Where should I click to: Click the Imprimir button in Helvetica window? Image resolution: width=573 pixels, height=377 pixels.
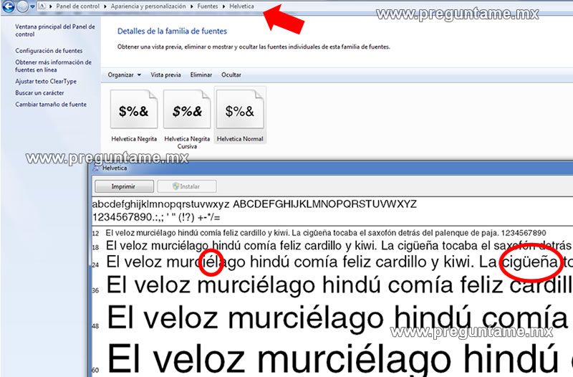coord(124,186)
